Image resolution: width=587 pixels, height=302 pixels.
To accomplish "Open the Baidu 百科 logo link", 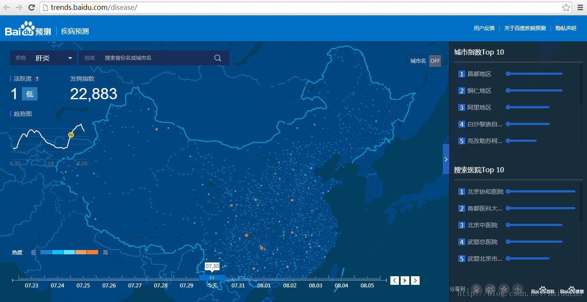I will pos(543,291).
